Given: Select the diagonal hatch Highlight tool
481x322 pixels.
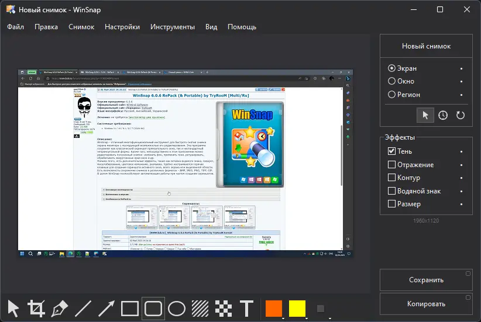Looking at the screenshot, I should [200, 309].
